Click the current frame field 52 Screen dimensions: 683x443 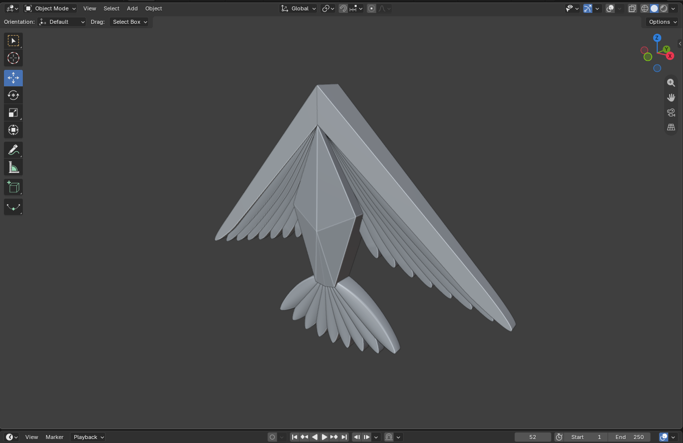pos(533,437)
